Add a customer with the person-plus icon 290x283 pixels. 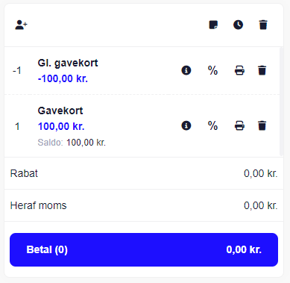(21, 25)
